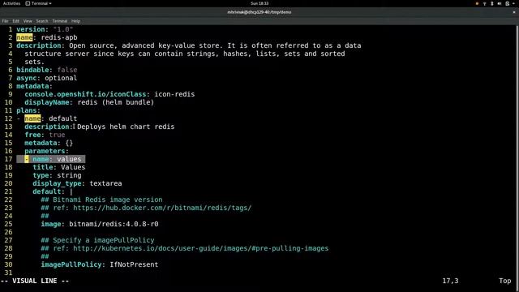
Task: Open the View menu
Action: (28, 21)
